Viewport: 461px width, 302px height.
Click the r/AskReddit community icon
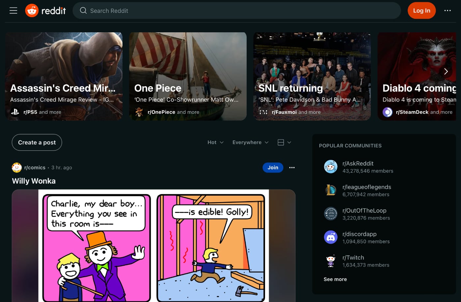coord(331,167)
